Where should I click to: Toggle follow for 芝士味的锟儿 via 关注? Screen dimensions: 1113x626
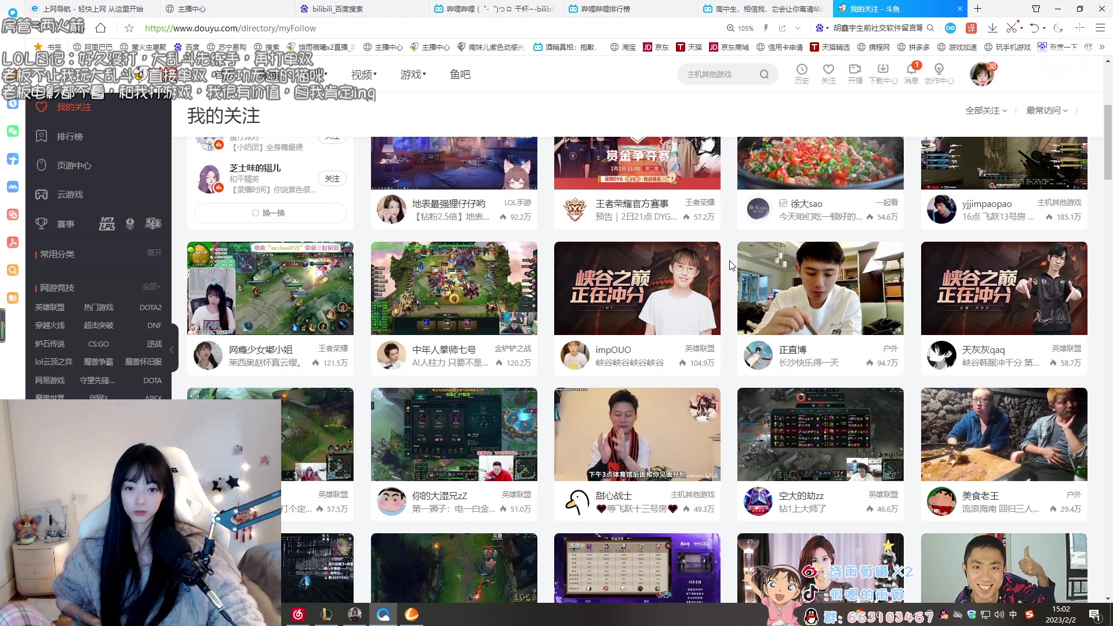point(332,179)
